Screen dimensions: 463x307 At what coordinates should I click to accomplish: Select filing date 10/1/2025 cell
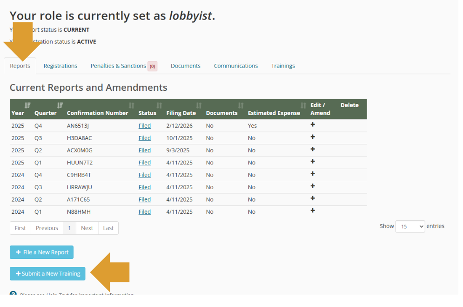pyautogui.click(x=180, y=138)
